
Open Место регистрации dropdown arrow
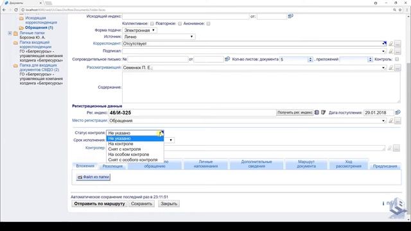pos(383,121)
